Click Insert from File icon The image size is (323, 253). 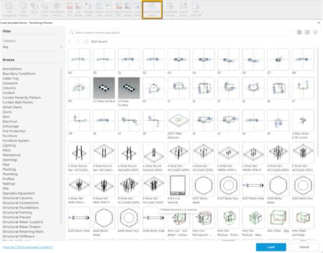(x=196, y=9)
